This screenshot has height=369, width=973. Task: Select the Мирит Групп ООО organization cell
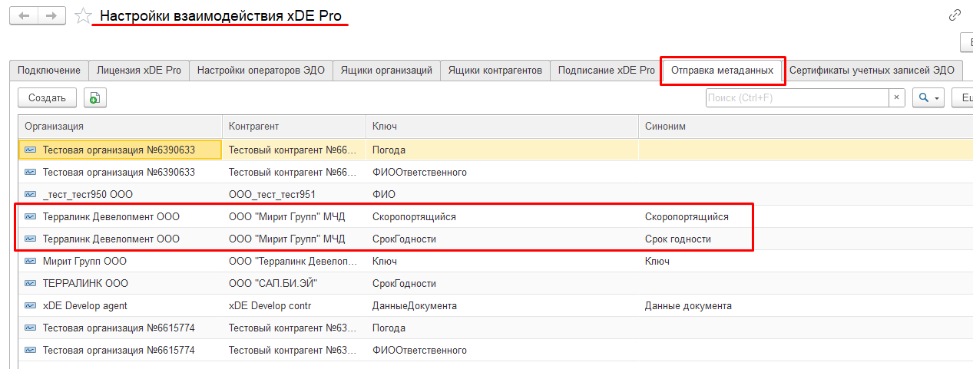click(x=121, y=261)
